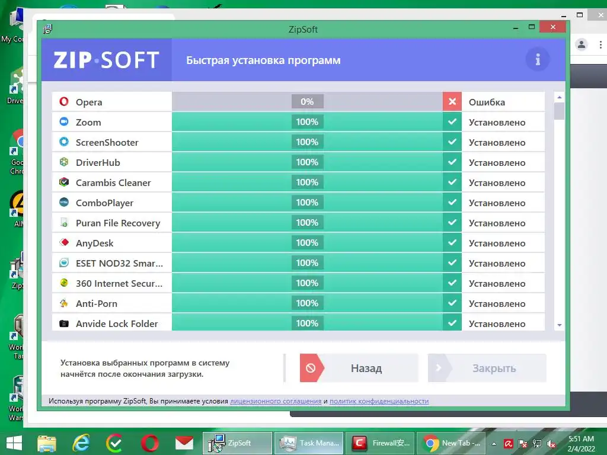Select ZipSoft taskbar button
Image resolution: width=607 pixels, height=455 pixels.
click(237, 443)
